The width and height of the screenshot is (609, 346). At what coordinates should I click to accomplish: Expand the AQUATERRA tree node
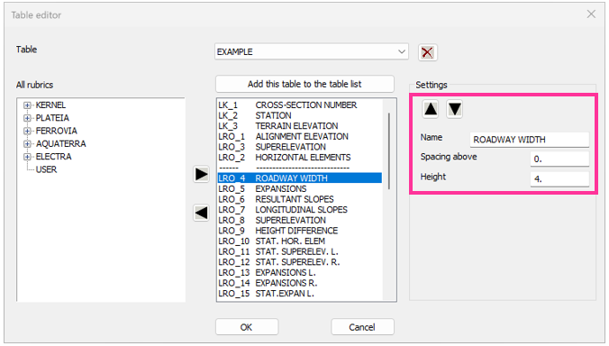click(x=27, y=143)
